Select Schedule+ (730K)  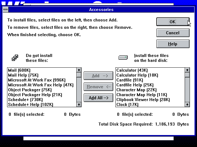pos(42,100)
